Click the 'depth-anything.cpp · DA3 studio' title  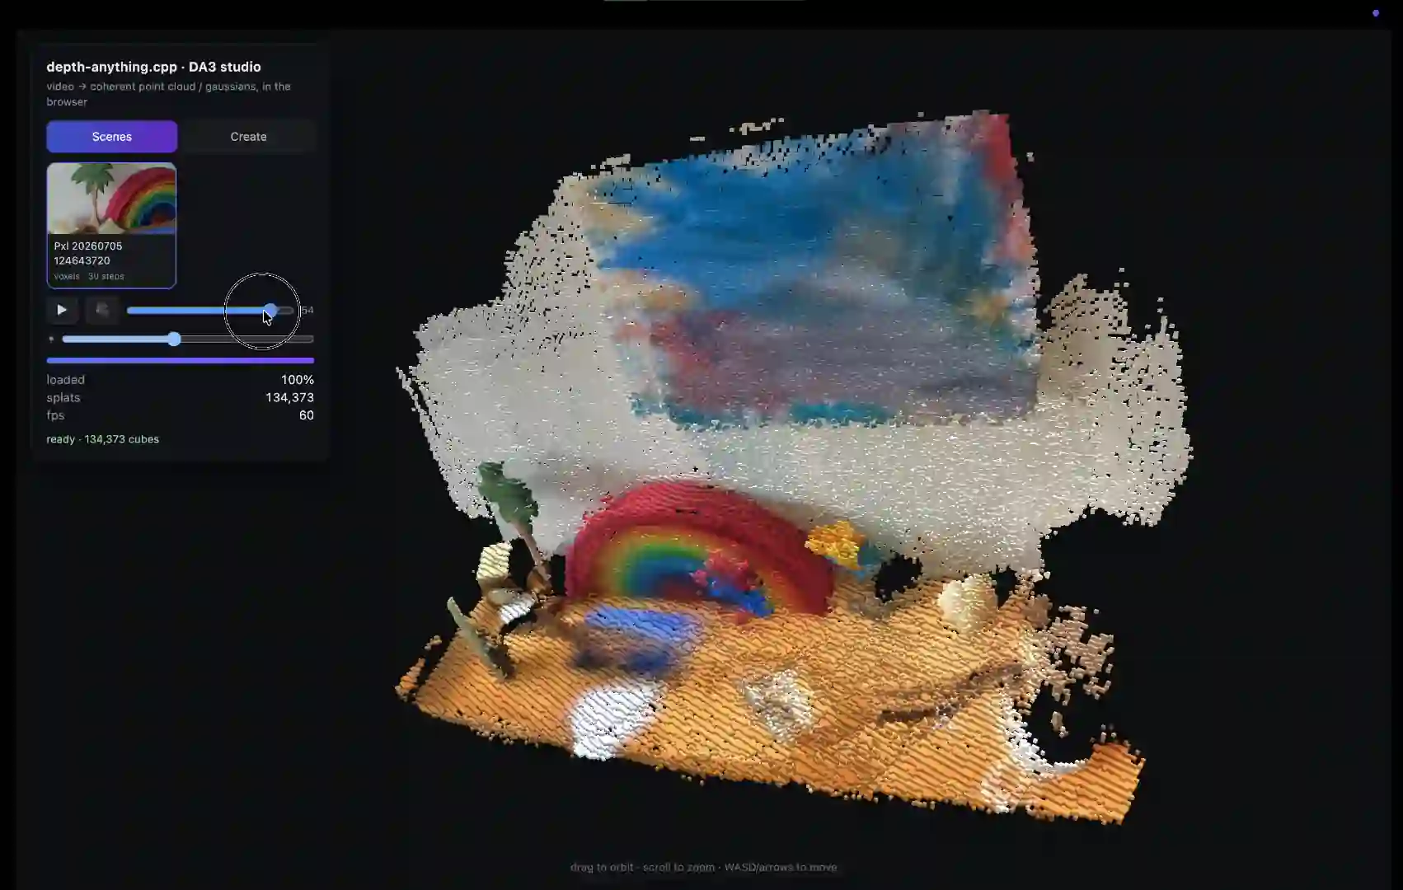coord(153,67)
